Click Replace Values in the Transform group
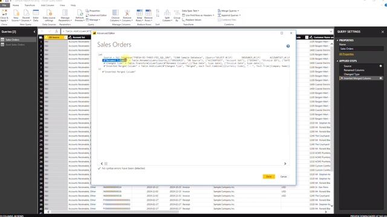 192,20
